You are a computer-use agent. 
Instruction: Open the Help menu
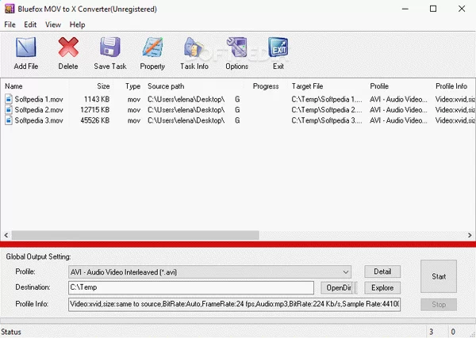point(77,25)
